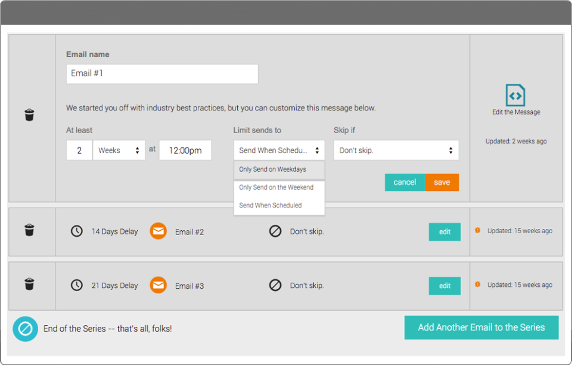Click the Don't skip prohibition icon on Email #3
Image resolution: width=572 pixels, height=365 pixels.
(275, 285)
